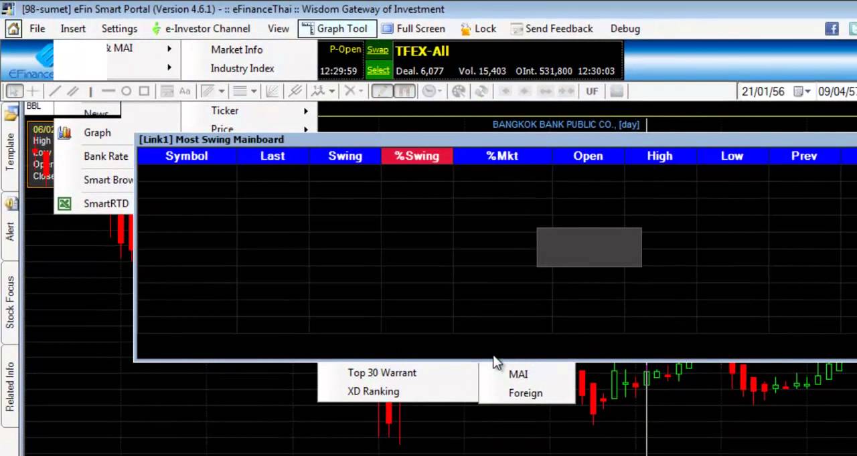Choose Industry Index menu entry
This screenshot has width=857, height=456.
click(242, 68)
